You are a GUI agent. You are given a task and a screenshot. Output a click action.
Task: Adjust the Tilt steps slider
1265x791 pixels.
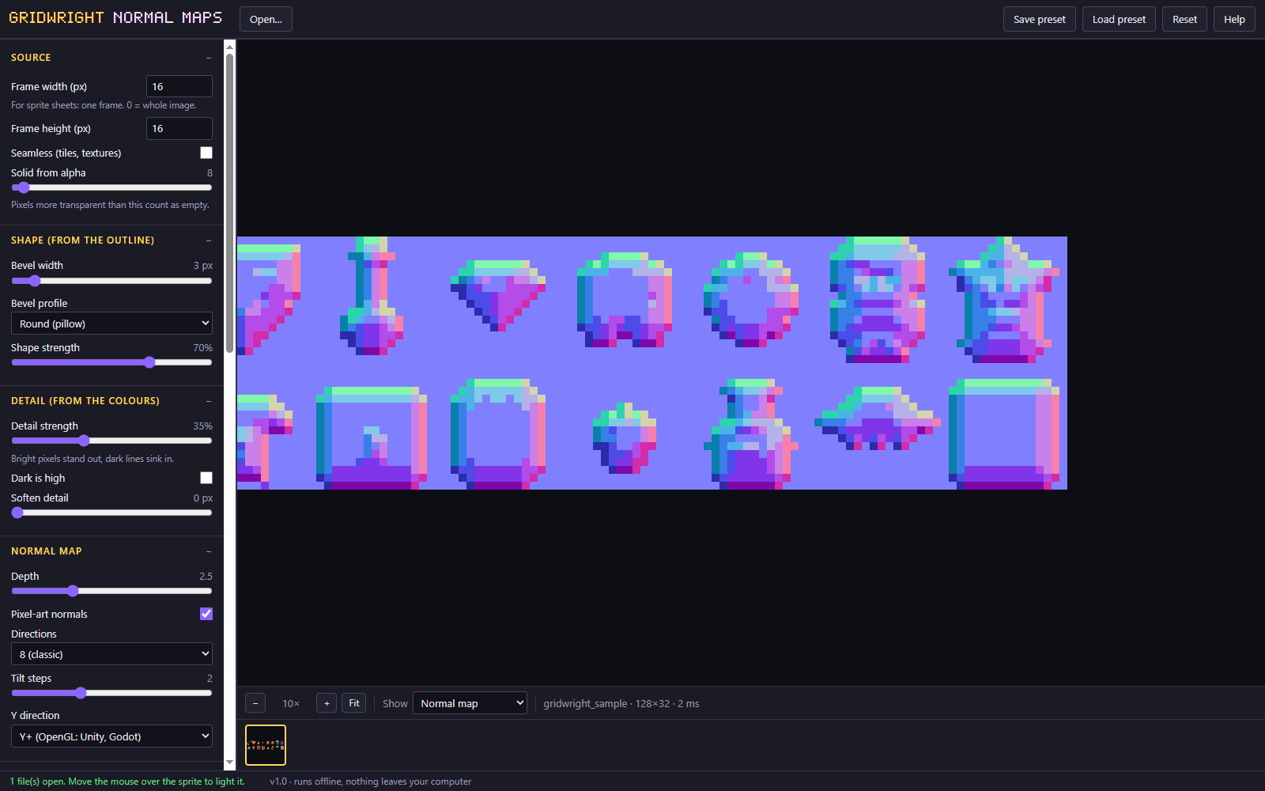click(111, 693)
